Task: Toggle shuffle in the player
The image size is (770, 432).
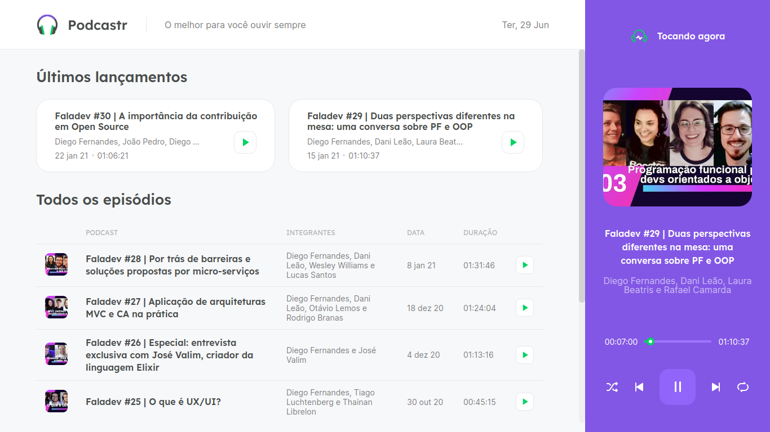Action: (612, 387)
